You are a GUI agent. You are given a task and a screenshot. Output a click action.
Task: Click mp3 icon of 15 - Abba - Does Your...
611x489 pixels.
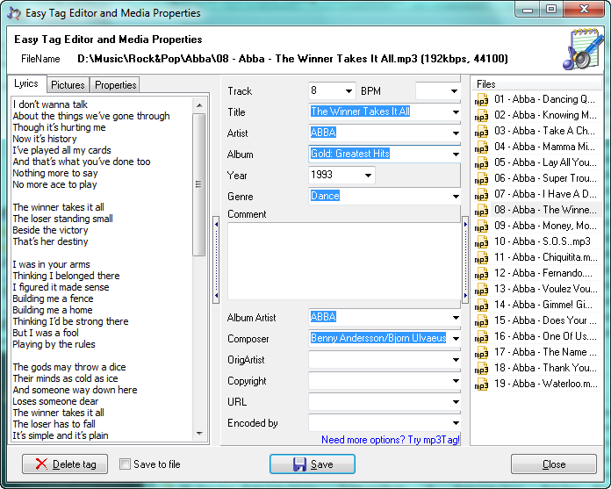pos(481,321)
